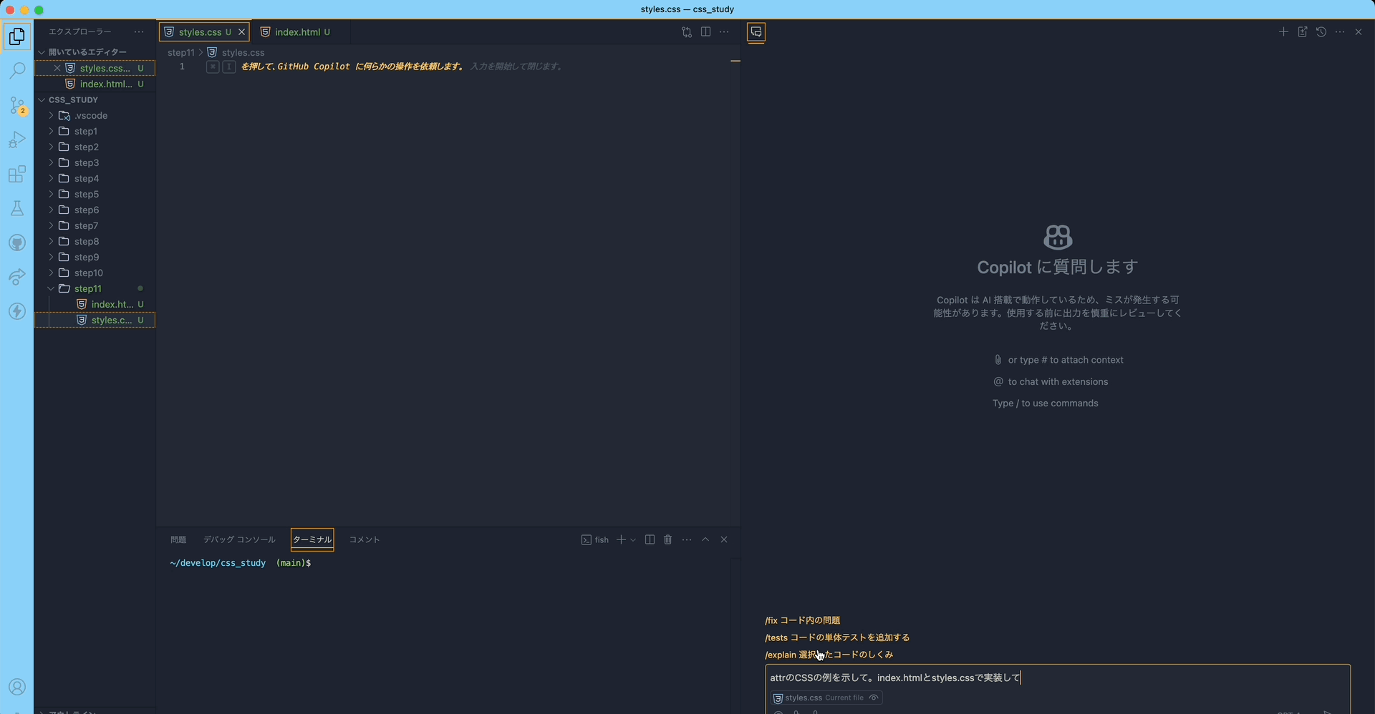Expand the step6 folder

(x=51, y=210)
